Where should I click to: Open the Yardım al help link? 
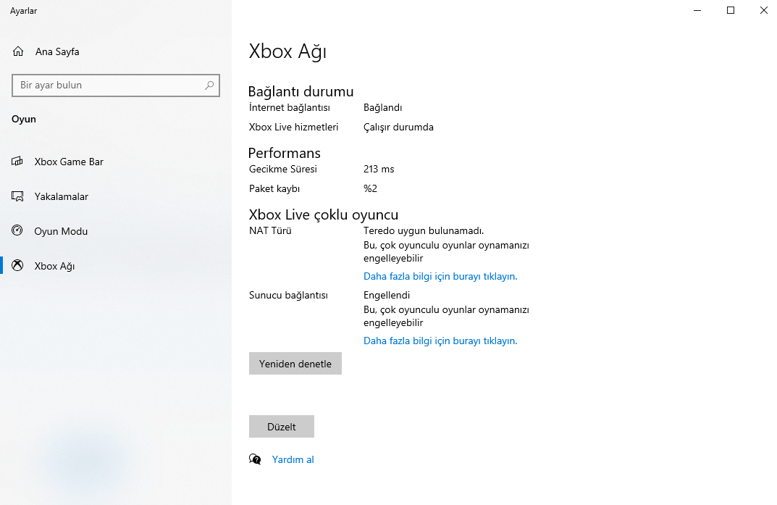point(293,459)
